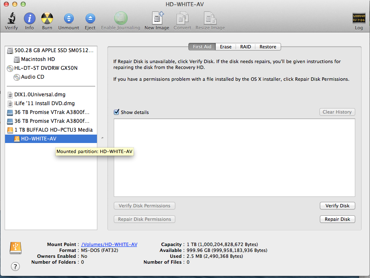The width and height of the screenshot is (370, 278).
Task: Switch to the RAID tab
Action: (245, 47)
